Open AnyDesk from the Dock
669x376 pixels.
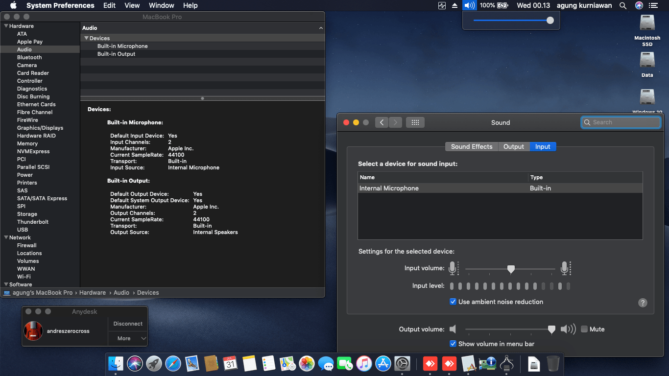430,363
